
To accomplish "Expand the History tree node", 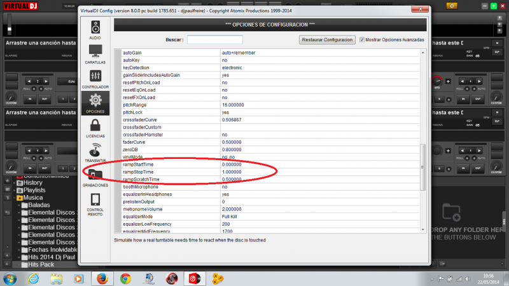I will coord(14,183).
